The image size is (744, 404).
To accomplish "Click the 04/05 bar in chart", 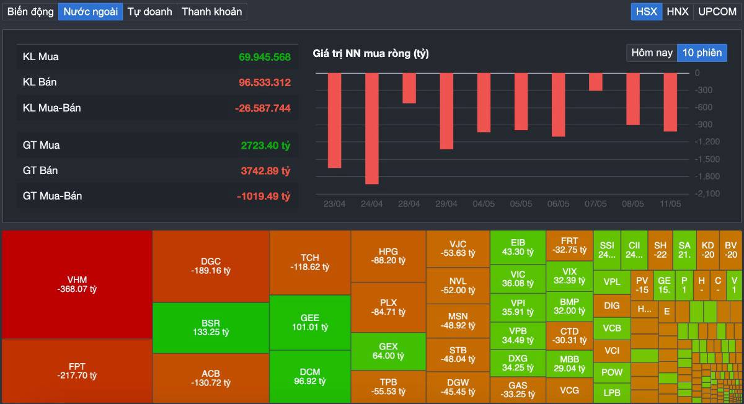I will coord(484,102).
